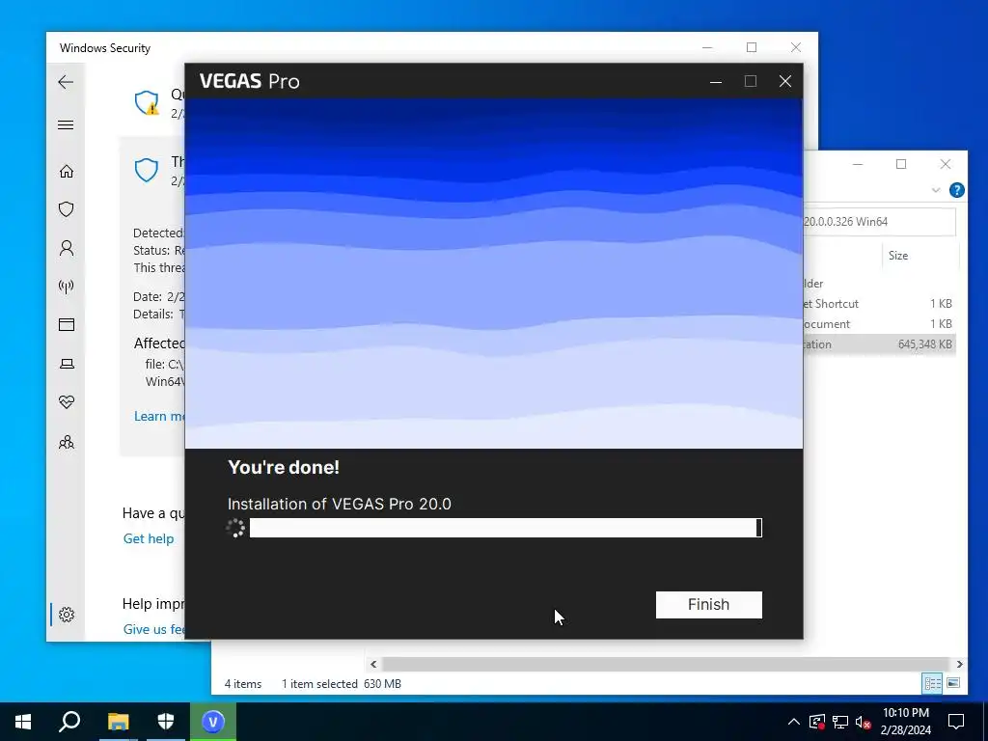Open taskbar search
Viewport: 988px width, 741px height.
[69, 722]
